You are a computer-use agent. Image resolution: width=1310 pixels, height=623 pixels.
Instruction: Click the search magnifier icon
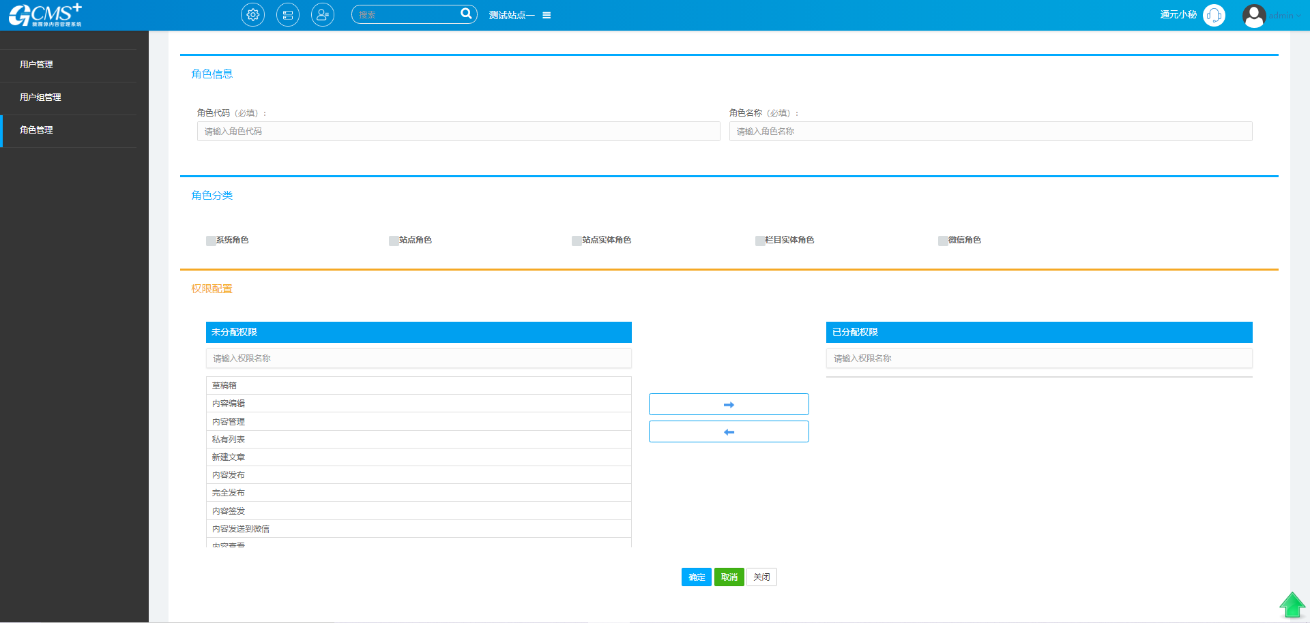tap(466, 14)
